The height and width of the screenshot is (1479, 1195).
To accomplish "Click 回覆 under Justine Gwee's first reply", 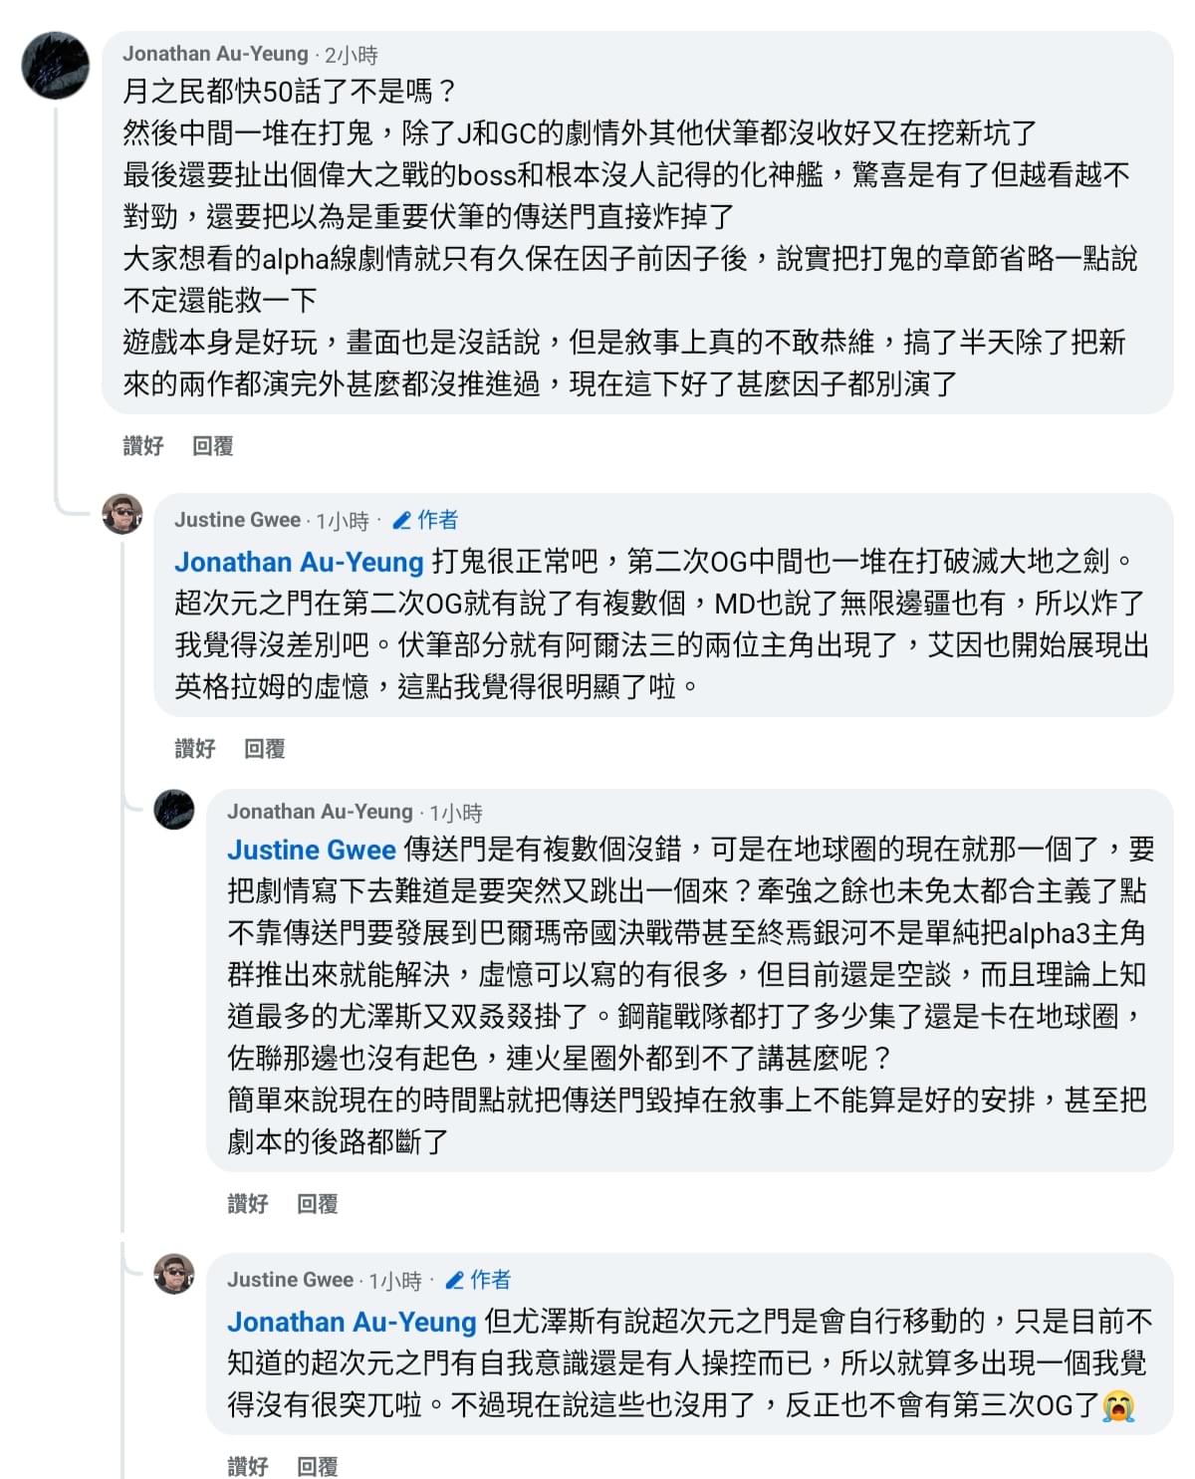I will point(265,749).
